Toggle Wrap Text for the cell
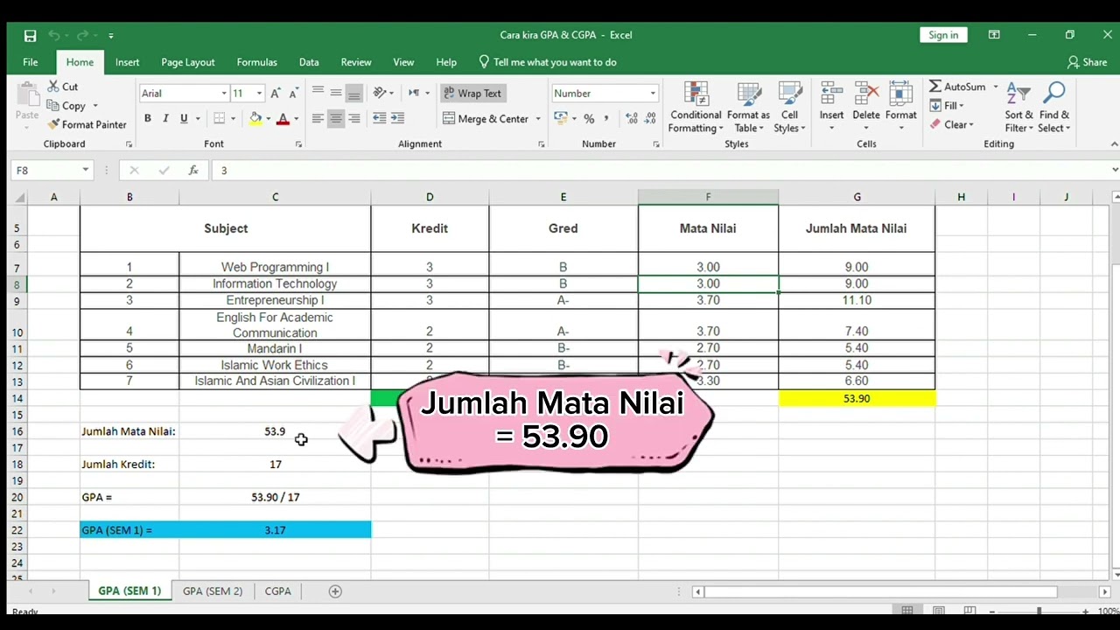Screen dimensions: 1120x630 (x=472, y=94)
